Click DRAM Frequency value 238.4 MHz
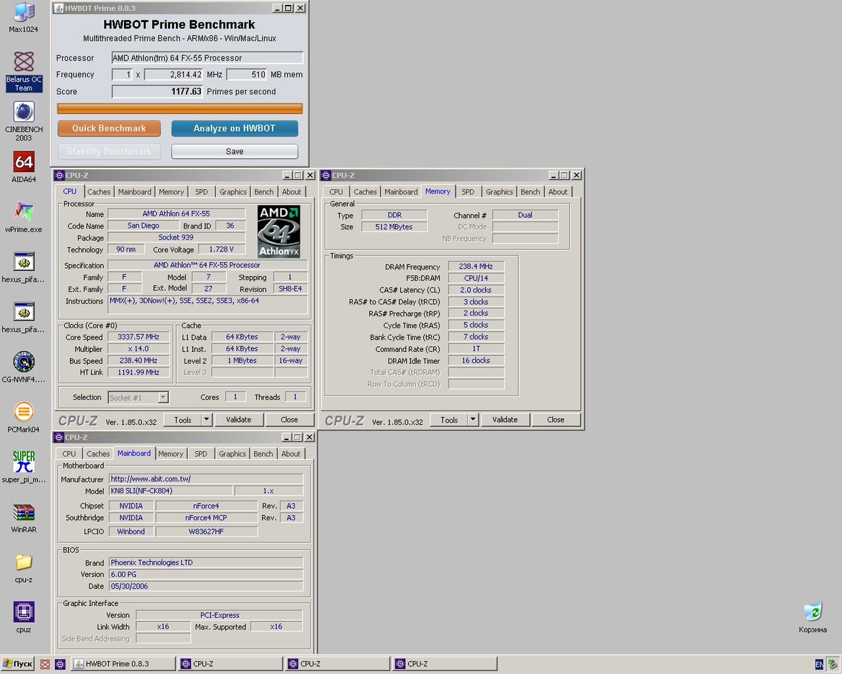The width and height of the screenshot is (842, 674). [x=476, y=266]
